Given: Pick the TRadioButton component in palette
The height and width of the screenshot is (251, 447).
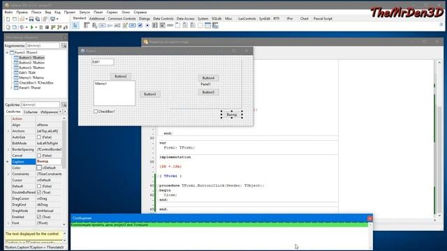Looking at the screenshot, I should tap(147, 26).
